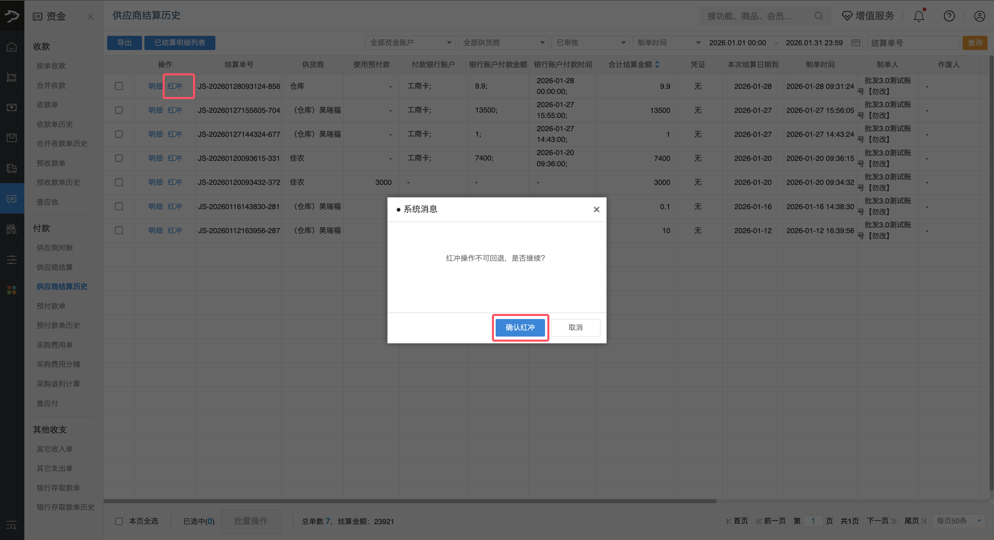Image resolution: width=994 pixels, height=540 pixels.
Task: Click the delivery truck sidebar icon
Action: [x=11, y=168]
